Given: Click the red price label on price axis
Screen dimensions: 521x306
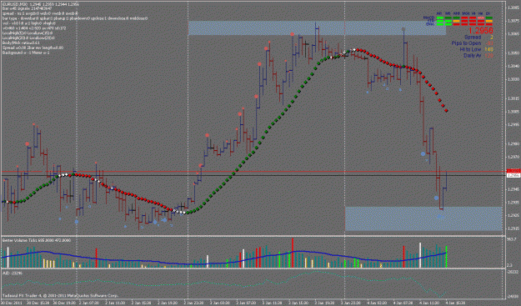Looking at the screenshot, I should [x=513, y=171].
